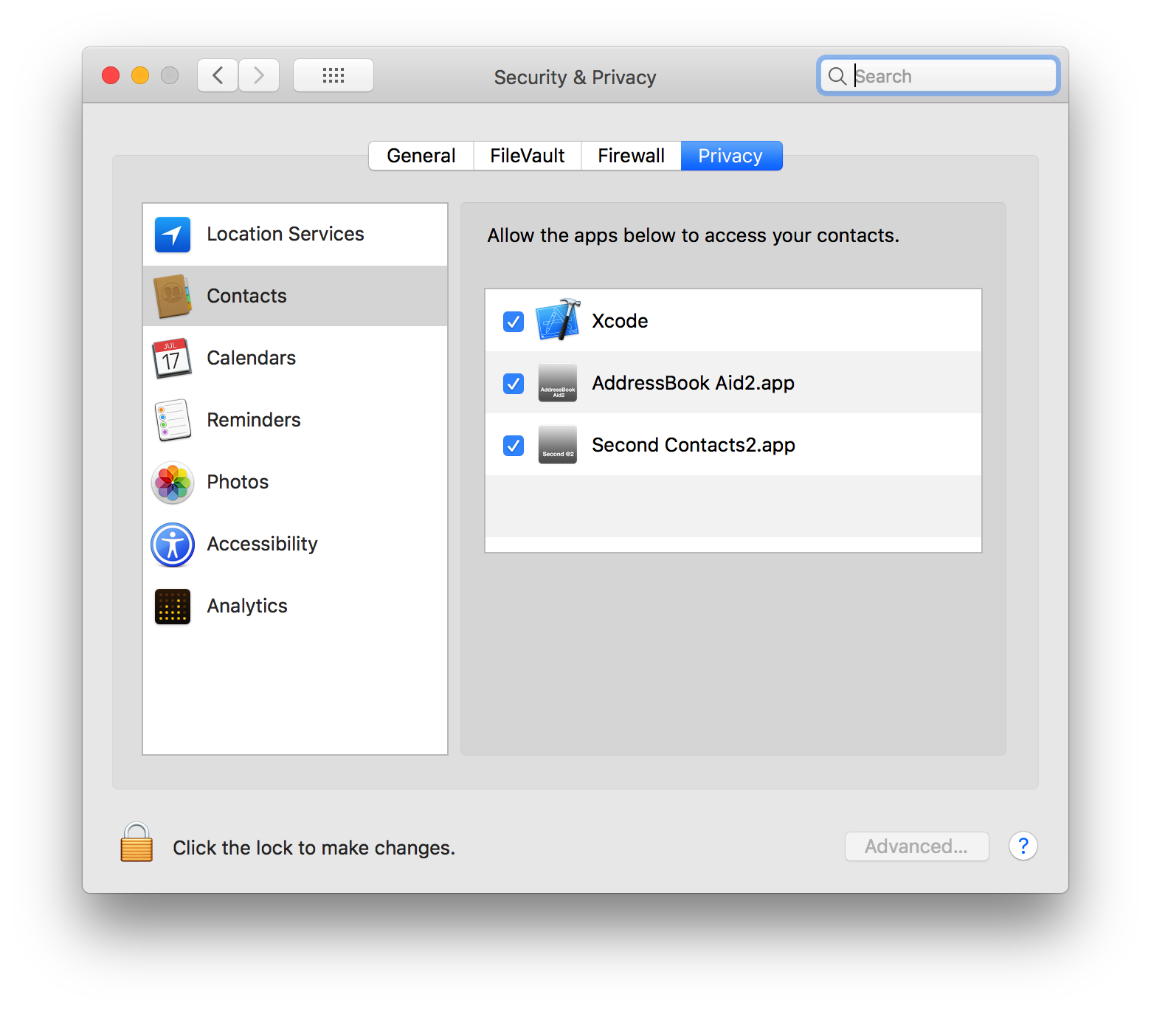Switch to the General tab
Image resolution: width=1151 pixels, height=1011 pixels.
tap(421, 156)
